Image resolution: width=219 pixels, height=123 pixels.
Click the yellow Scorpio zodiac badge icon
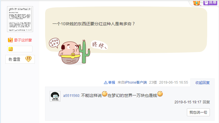(11, 49)
